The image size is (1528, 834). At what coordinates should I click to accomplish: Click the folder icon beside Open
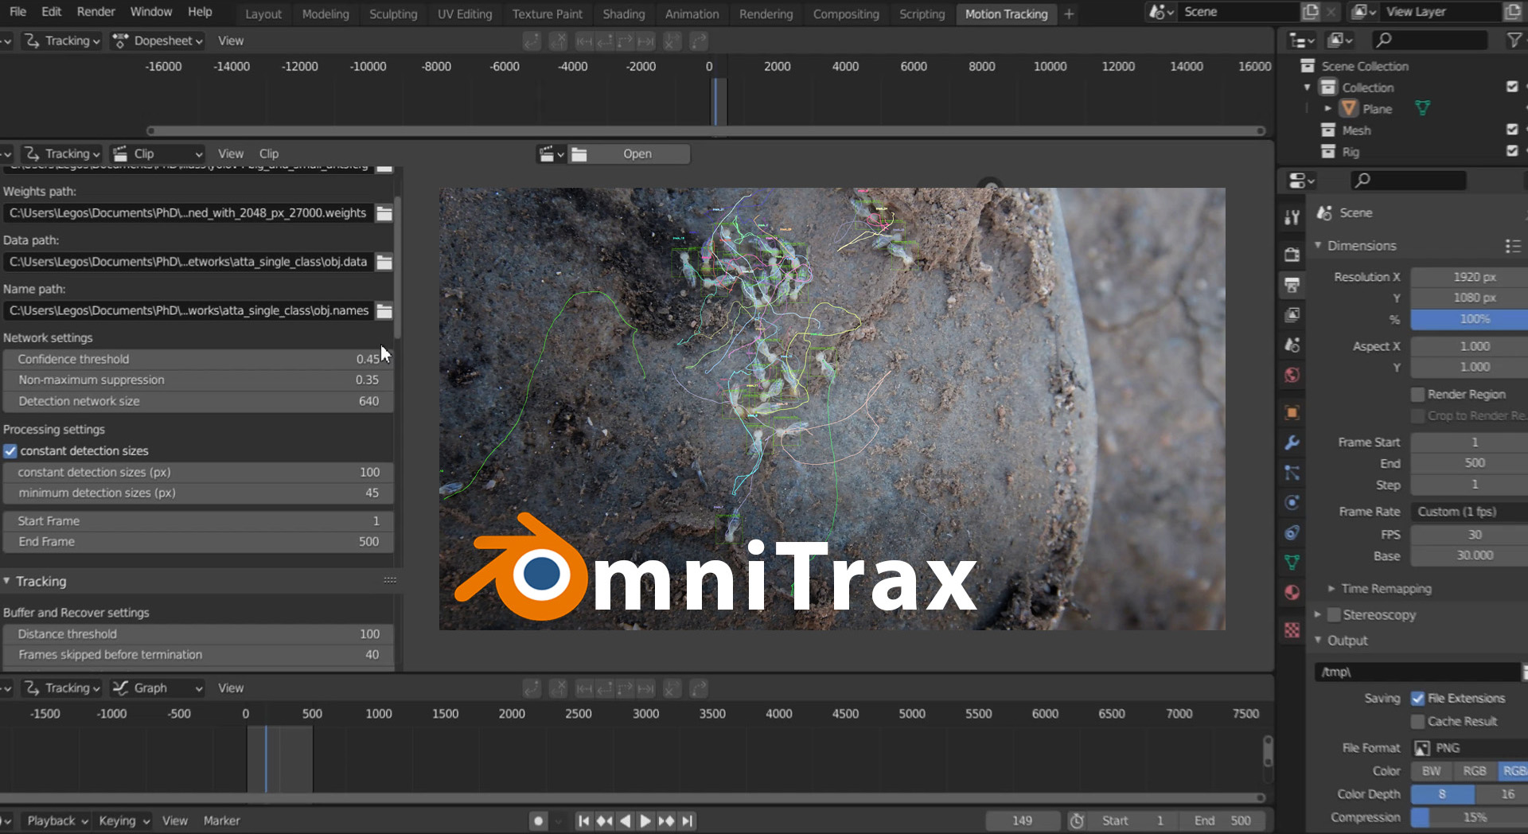click(x=579, y=154)
